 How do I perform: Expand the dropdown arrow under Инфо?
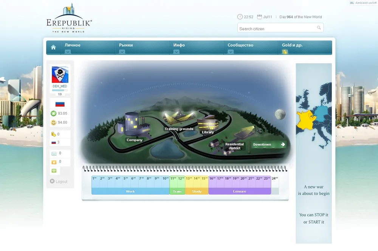(x=176, y=51)
